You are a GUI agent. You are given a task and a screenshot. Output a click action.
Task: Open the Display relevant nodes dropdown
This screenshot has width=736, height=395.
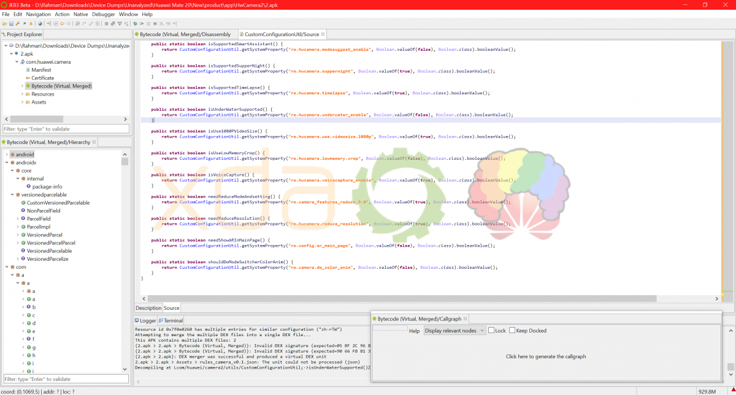[x=454, y=331]
